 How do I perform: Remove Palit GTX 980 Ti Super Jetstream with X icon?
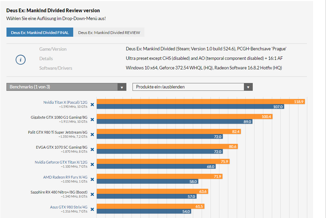[x=92, y=135]
